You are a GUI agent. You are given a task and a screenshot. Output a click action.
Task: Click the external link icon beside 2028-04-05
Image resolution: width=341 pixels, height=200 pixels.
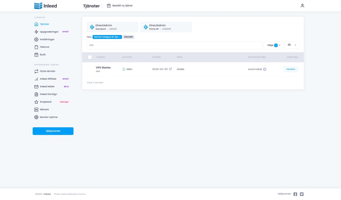point(170,69)
